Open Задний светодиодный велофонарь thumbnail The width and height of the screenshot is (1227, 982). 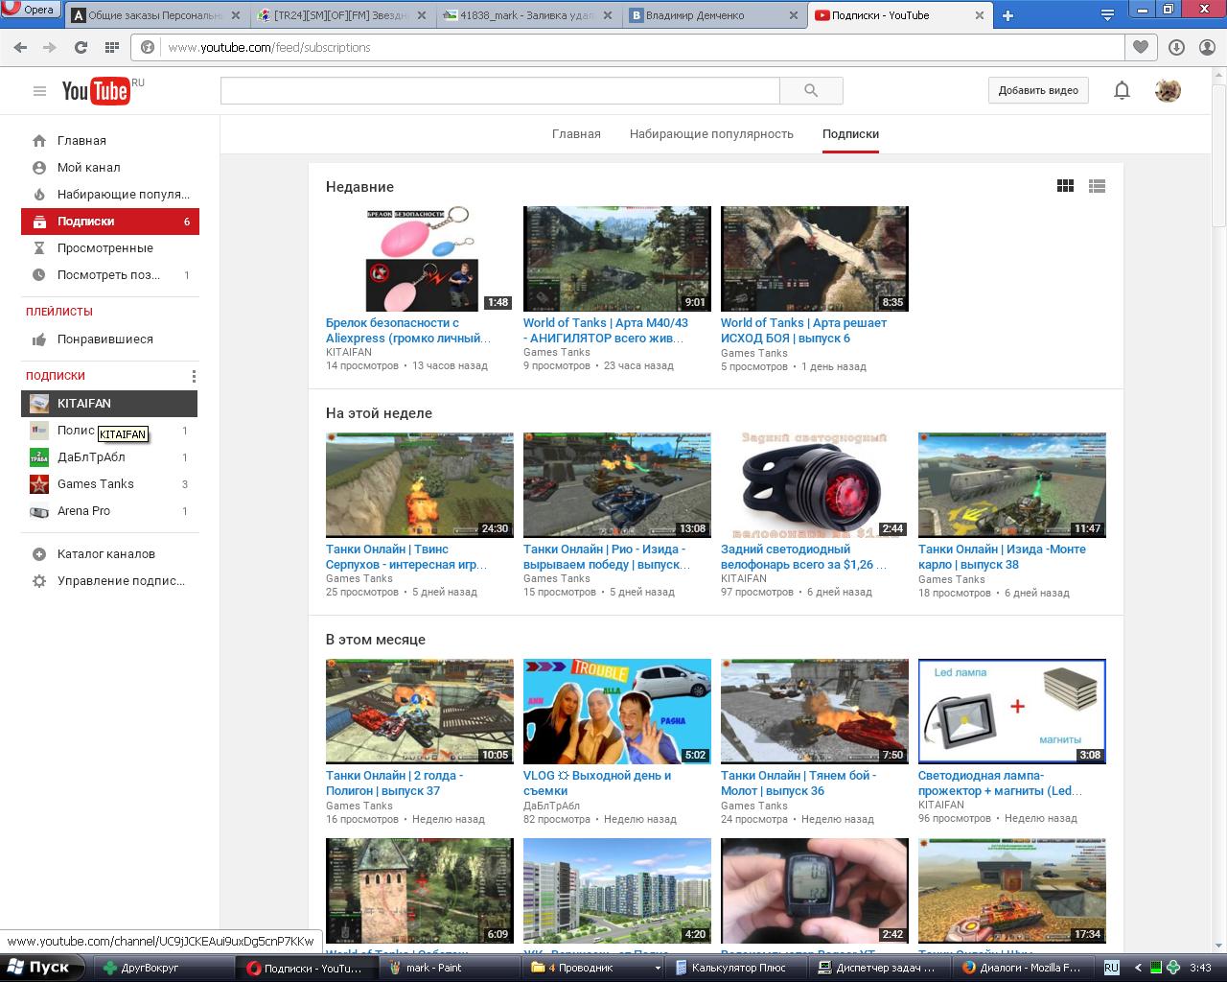[815, 485]
